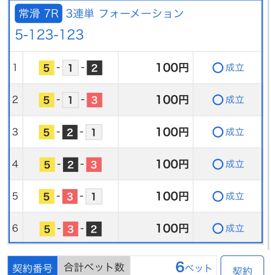Image resolution: width=271 pixels, height=275 pixels.
Task: Select the 合計ベット数 tab
Action: pyautogui.click(x=94, y=266)
